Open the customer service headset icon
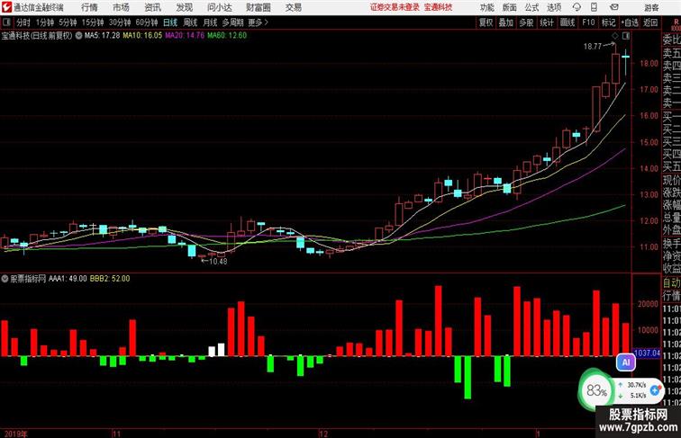The width and height of the screenshot is (681, 438). (577, 7)
